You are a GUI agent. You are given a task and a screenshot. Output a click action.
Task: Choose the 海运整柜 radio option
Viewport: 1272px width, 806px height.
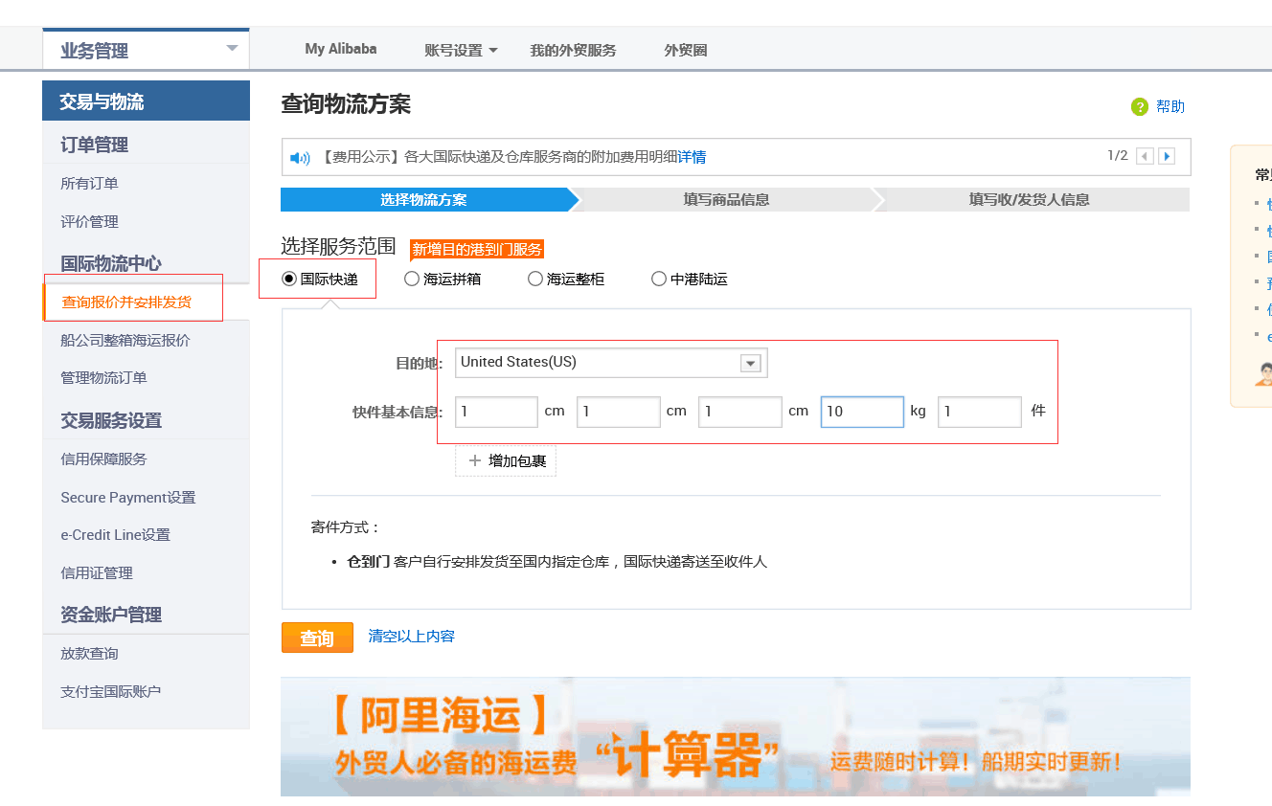[x=535, y=279]
